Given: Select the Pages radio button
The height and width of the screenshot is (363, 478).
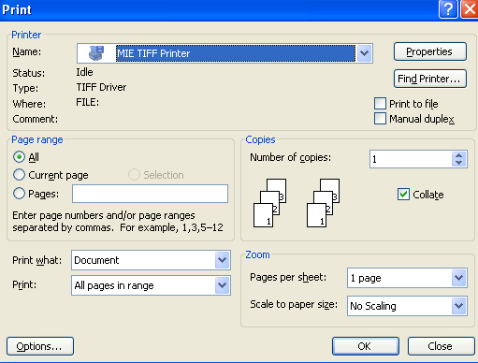Looking at the screenshot, I should click(x=19, y=194).
